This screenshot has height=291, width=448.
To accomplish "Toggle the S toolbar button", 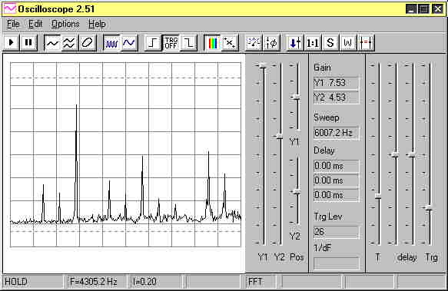I will pos(330,43).
